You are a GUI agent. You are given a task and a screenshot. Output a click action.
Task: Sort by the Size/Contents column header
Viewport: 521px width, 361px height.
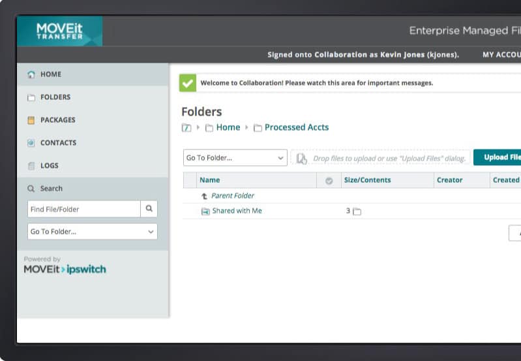point(368,180)
